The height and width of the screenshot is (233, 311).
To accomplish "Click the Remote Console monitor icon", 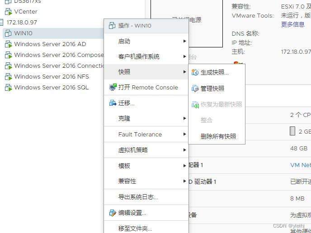I will pyautogui.click(x=113, y=87).
